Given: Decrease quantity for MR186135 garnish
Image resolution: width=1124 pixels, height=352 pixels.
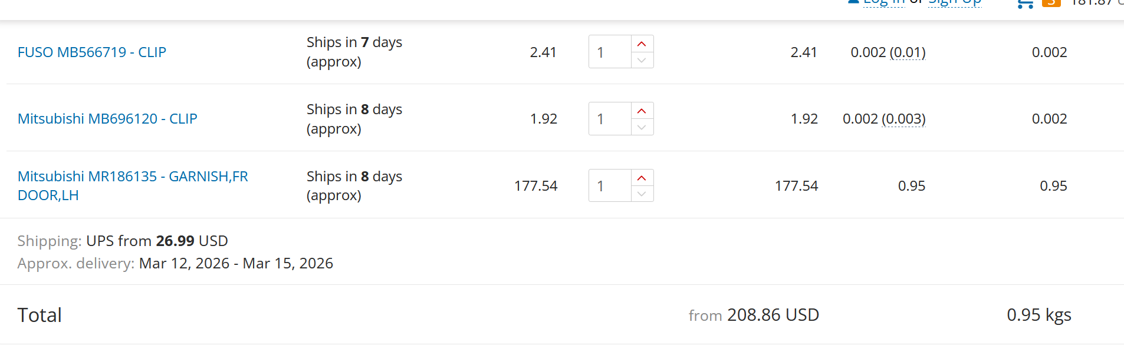Looking at the screenshot, I should (642, 194).
